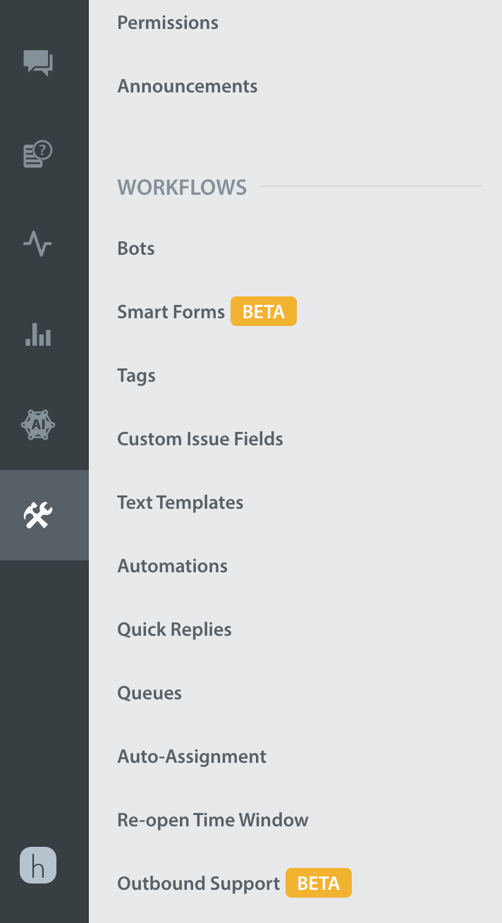Open the Permissions settings page
Image resolution: width=502 pixels, height=923 pixels.
tap(168, 23)
